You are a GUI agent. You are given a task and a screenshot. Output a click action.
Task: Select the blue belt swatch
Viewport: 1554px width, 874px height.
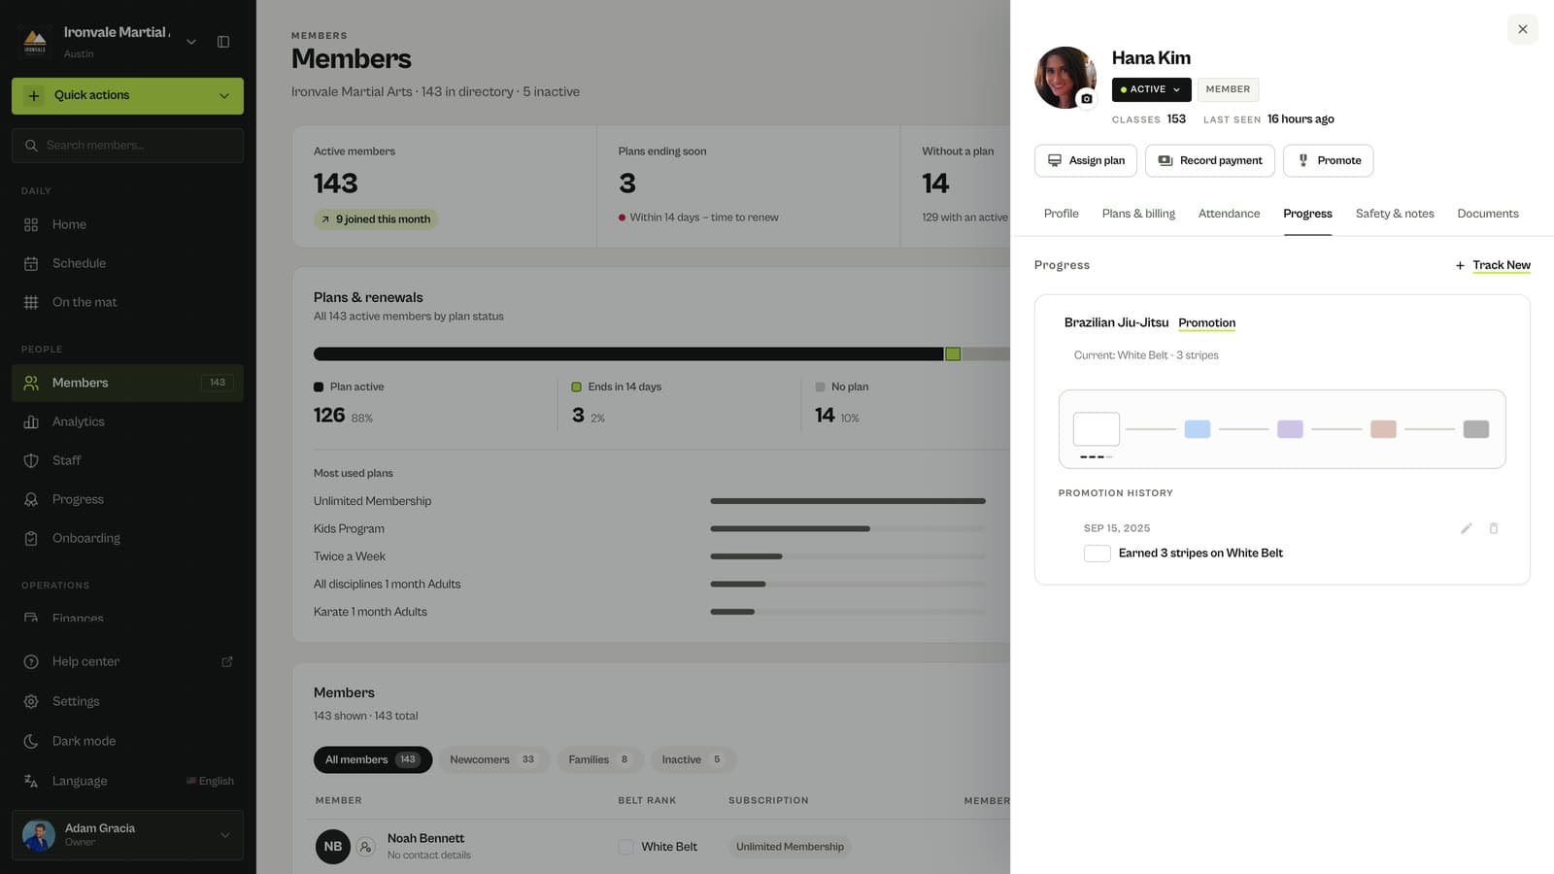pyautogui.click(x=1198, y=429)
